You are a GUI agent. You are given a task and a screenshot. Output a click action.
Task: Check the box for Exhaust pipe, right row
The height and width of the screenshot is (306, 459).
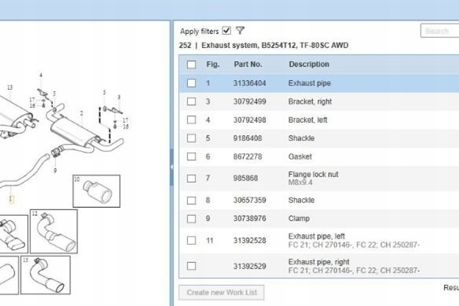(191, 266)
